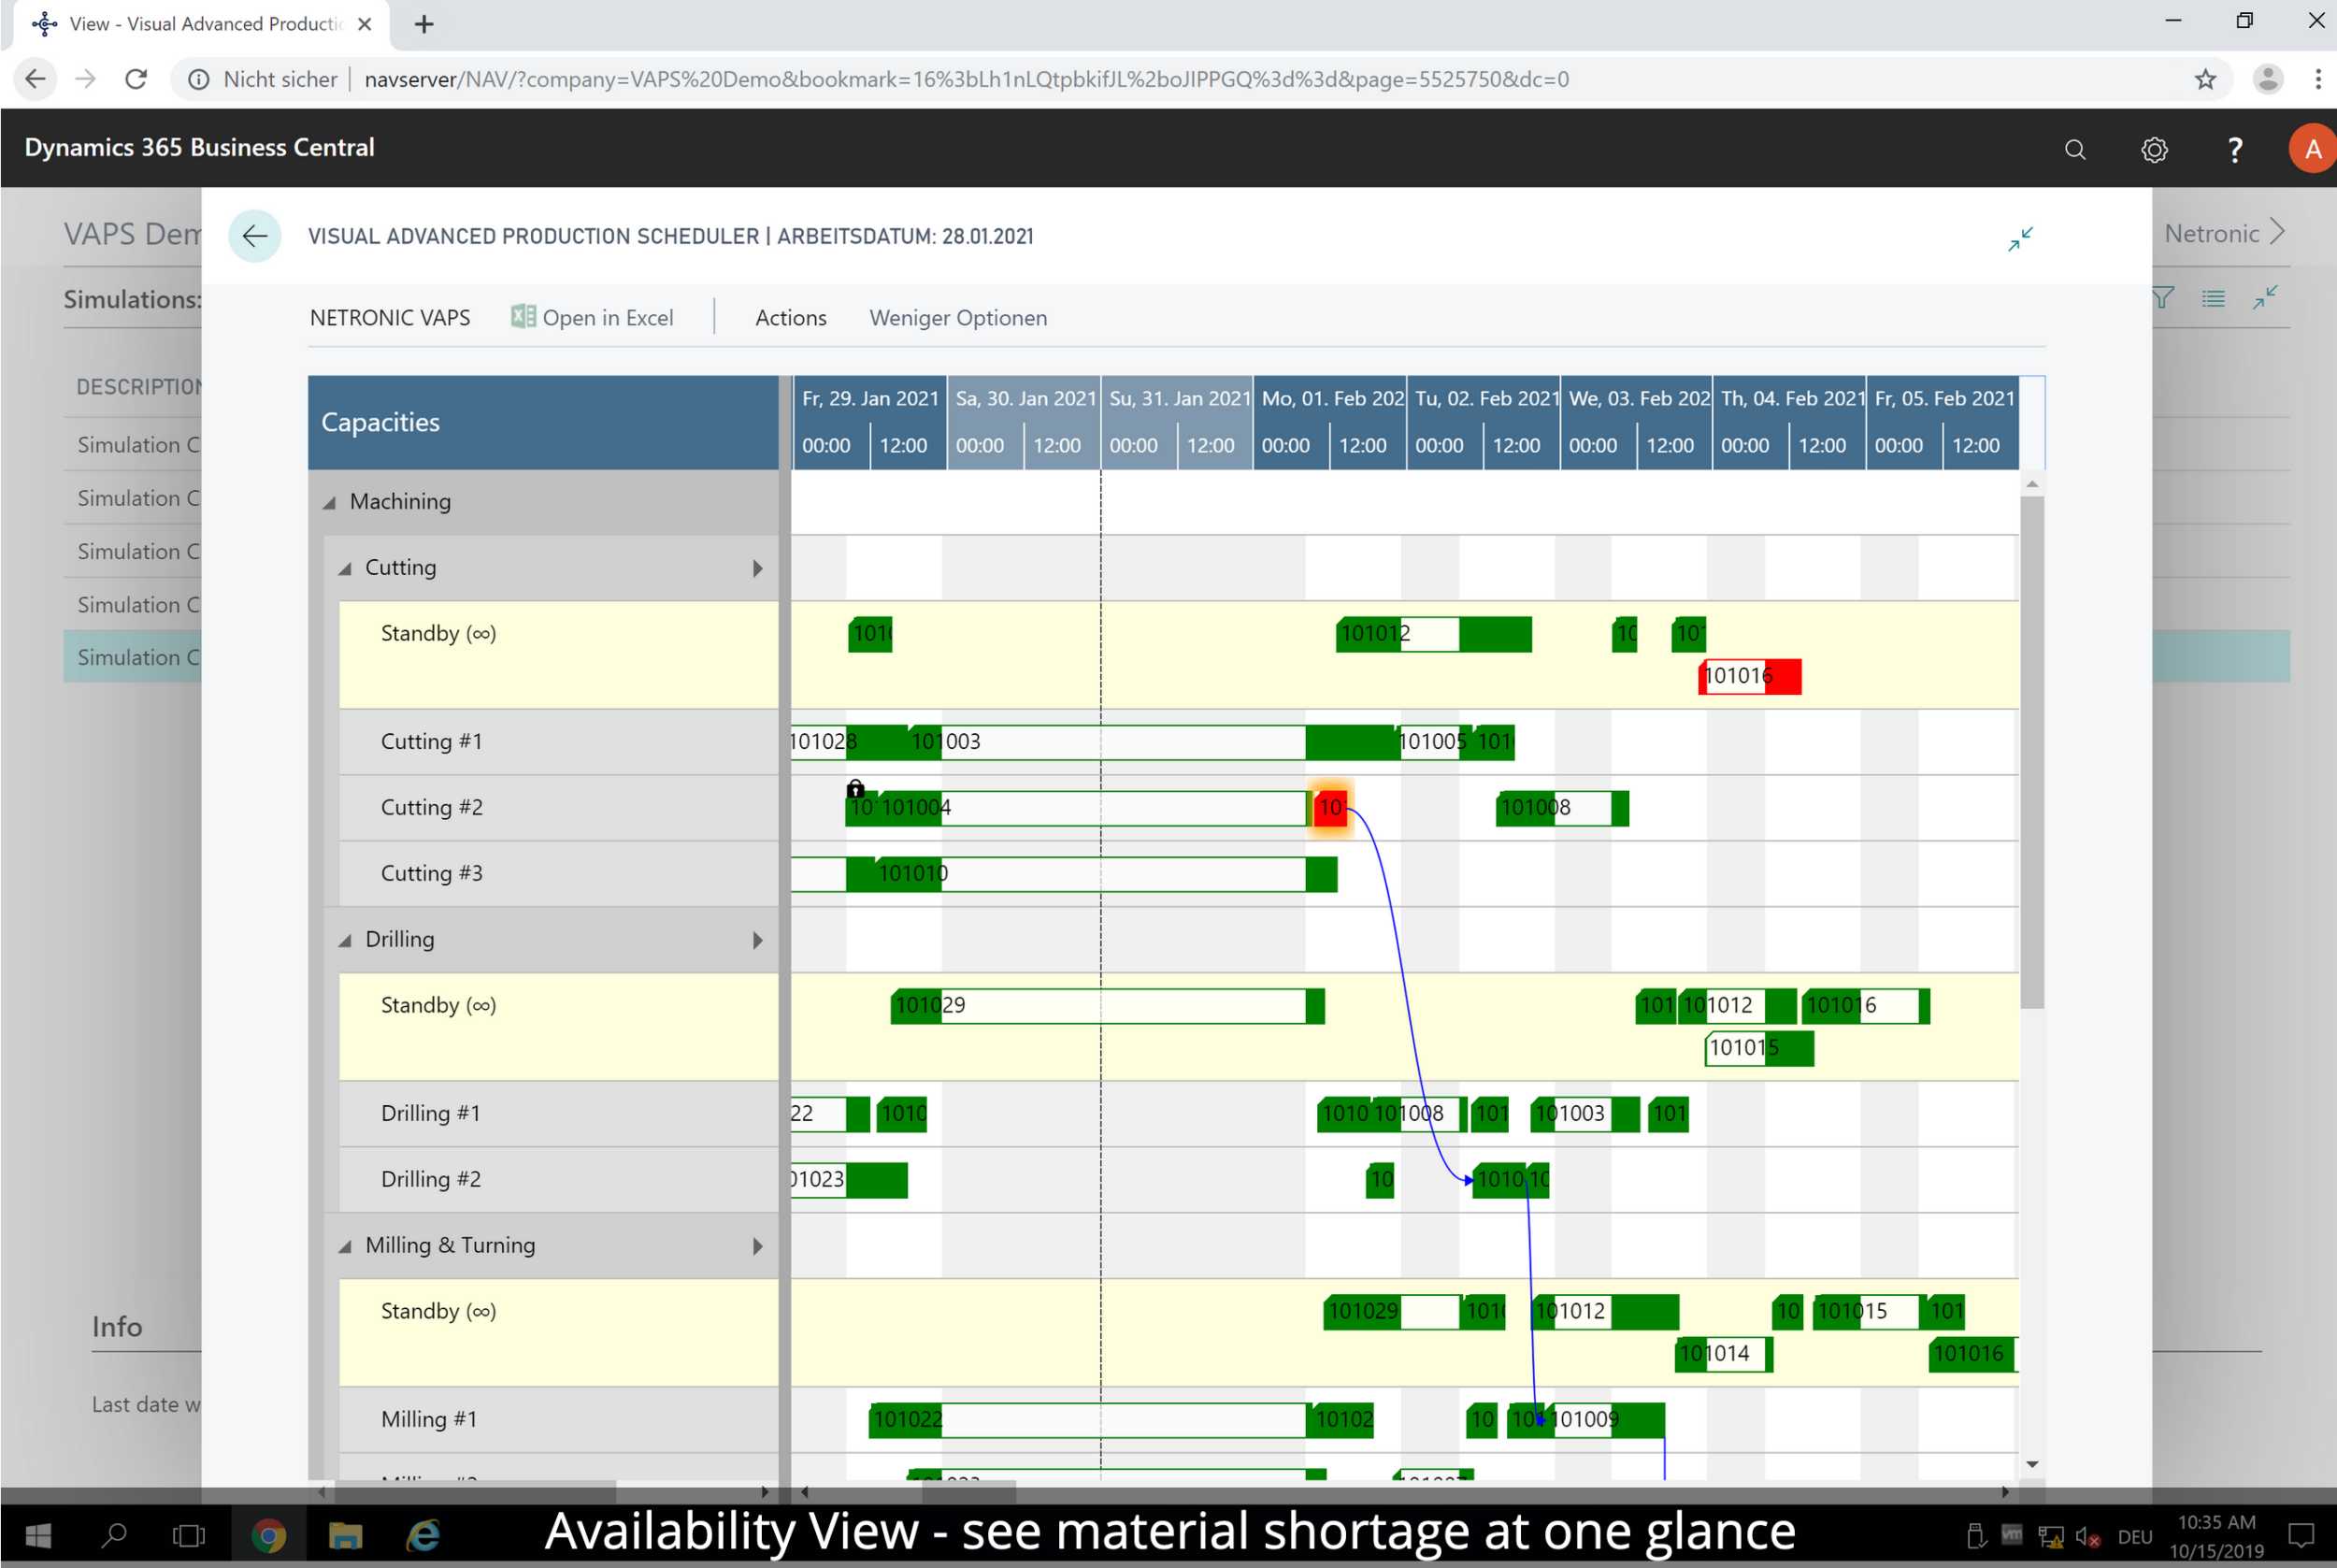Screen dimensions: 2337x1568
Task: Click the right arrow on the Cutting row
Action: [x=758, y=568]
